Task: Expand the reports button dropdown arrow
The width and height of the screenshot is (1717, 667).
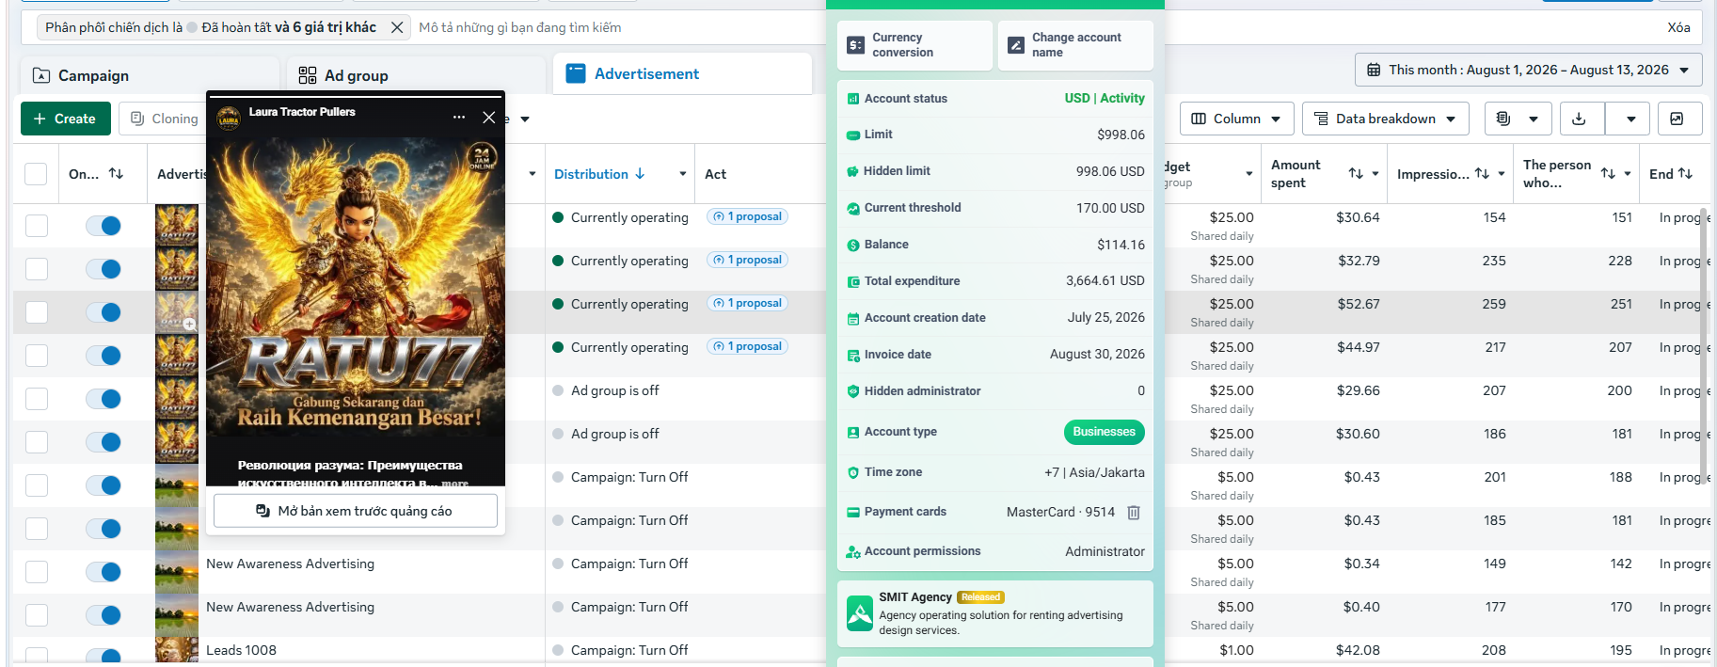Action: 1534,119
